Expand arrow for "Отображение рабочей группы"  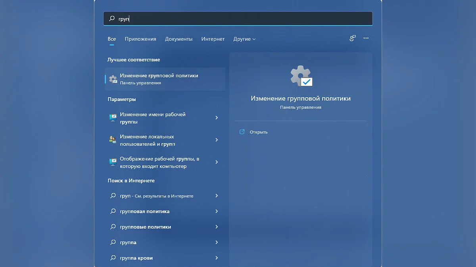pos(217,162)
